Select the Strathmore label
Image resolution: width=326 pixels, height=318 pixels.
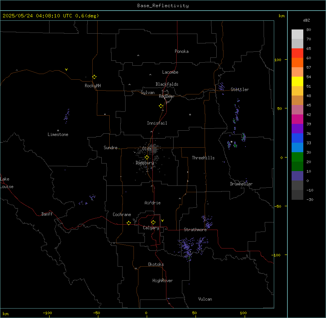click(x=195, y=230)
